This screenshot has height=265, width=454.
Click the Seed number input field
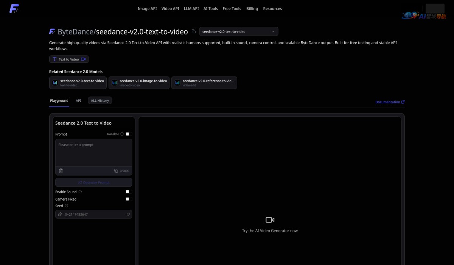pyautogui.click(x=94, y=214)
